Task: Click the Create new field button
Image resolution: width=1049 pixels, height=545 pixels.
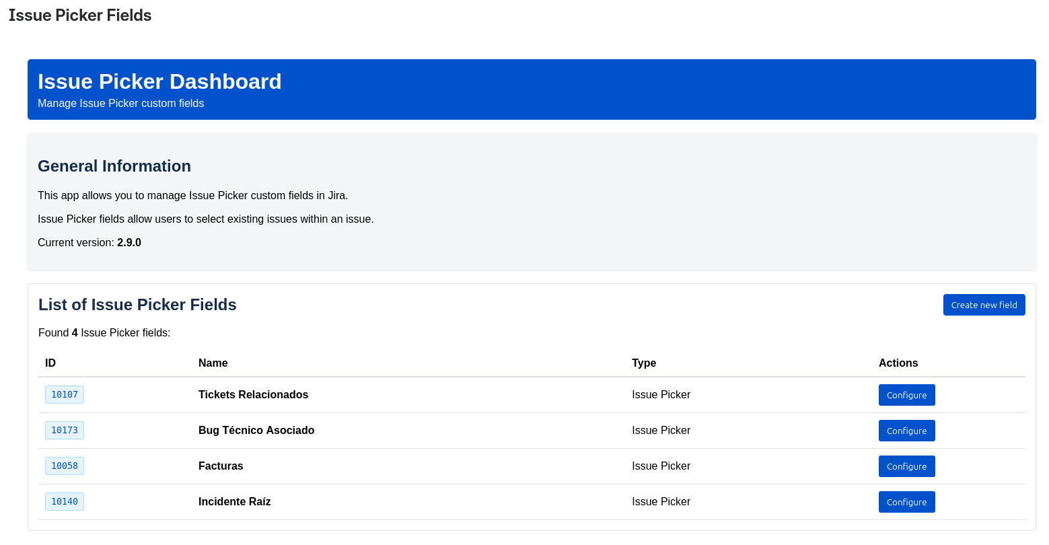Action: click(x=984, y=305)
